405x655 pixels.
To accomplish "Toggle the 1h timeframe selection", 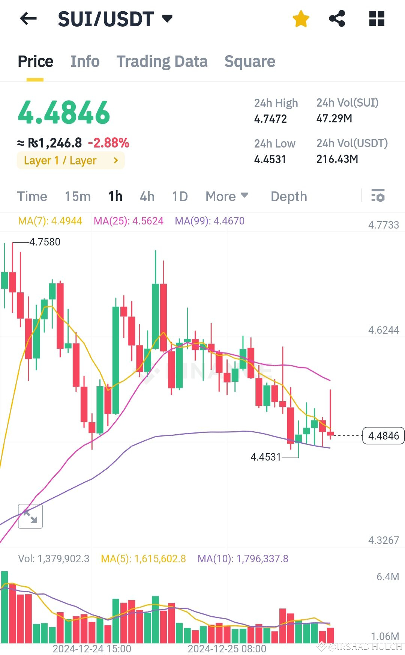I will [x=115, y=196].
